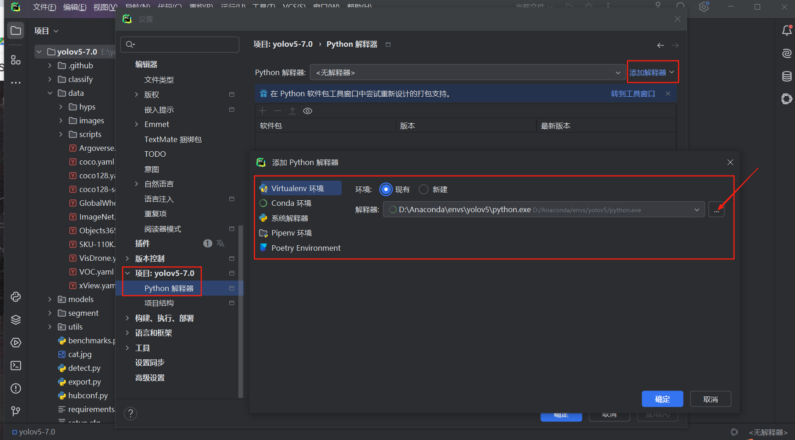Expand the 构建、执行、部署 settings node
The image size is (795, 440).
(127, 318)
